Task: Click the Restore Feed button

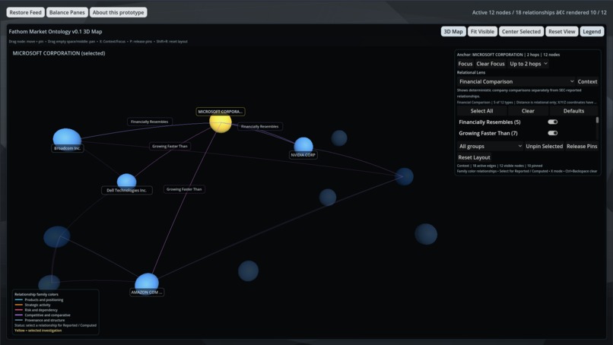Action: (x=25, y=12)
